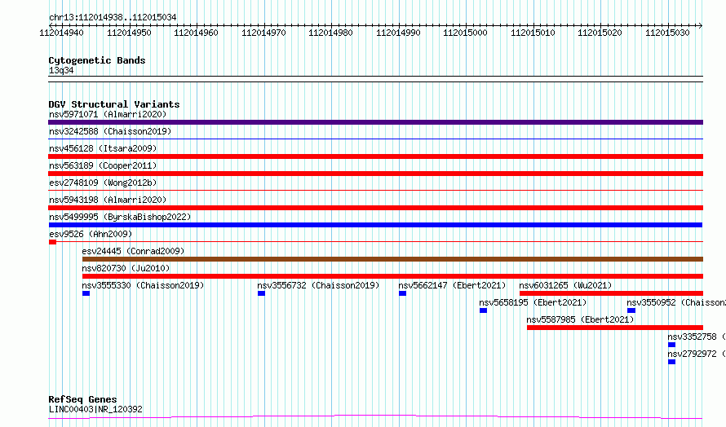Image resolution: width=726 pixels, height=427 pixels.
Task: Open the nsv563189 (Cooper2011) label
Action: 103,165
